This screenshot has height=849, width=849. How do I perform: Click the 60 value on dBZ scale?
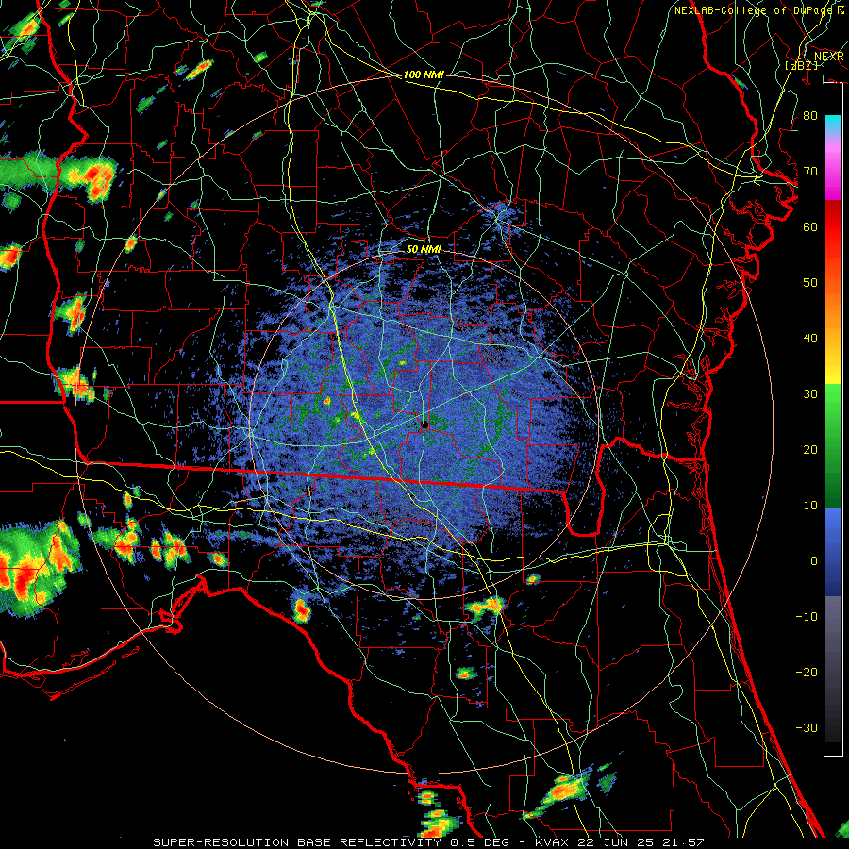pyautogui.click(x=810, y=226)
